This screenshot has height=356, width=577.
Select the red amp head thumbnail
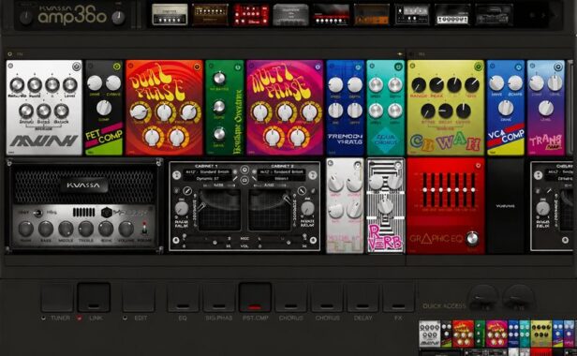click(x=251, y=15)
